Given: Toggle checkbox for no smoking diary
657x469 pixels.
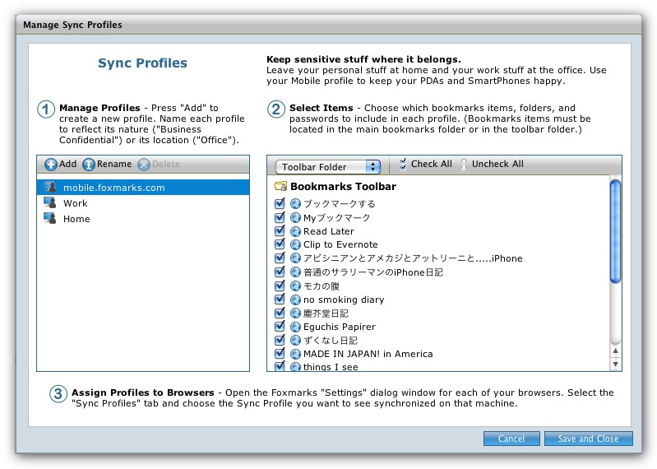Looking at the screenshot, I should (x=280, y=299).
